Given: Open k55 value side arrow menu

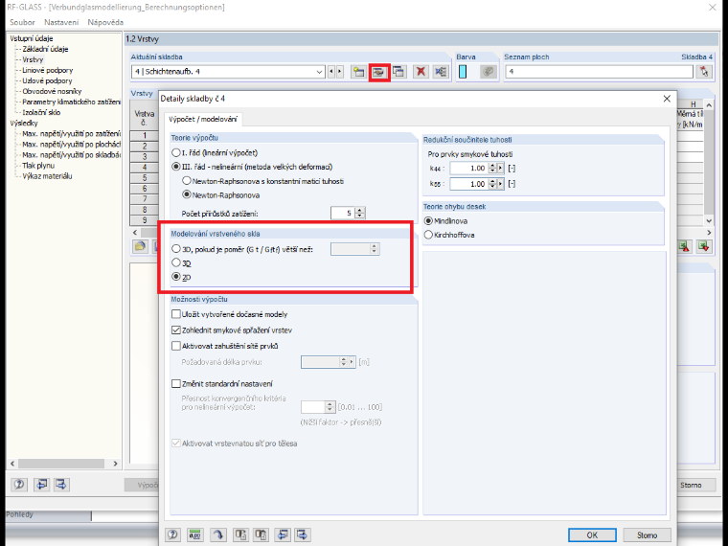Looking at the screenshot, I should (x=500, y=184).
